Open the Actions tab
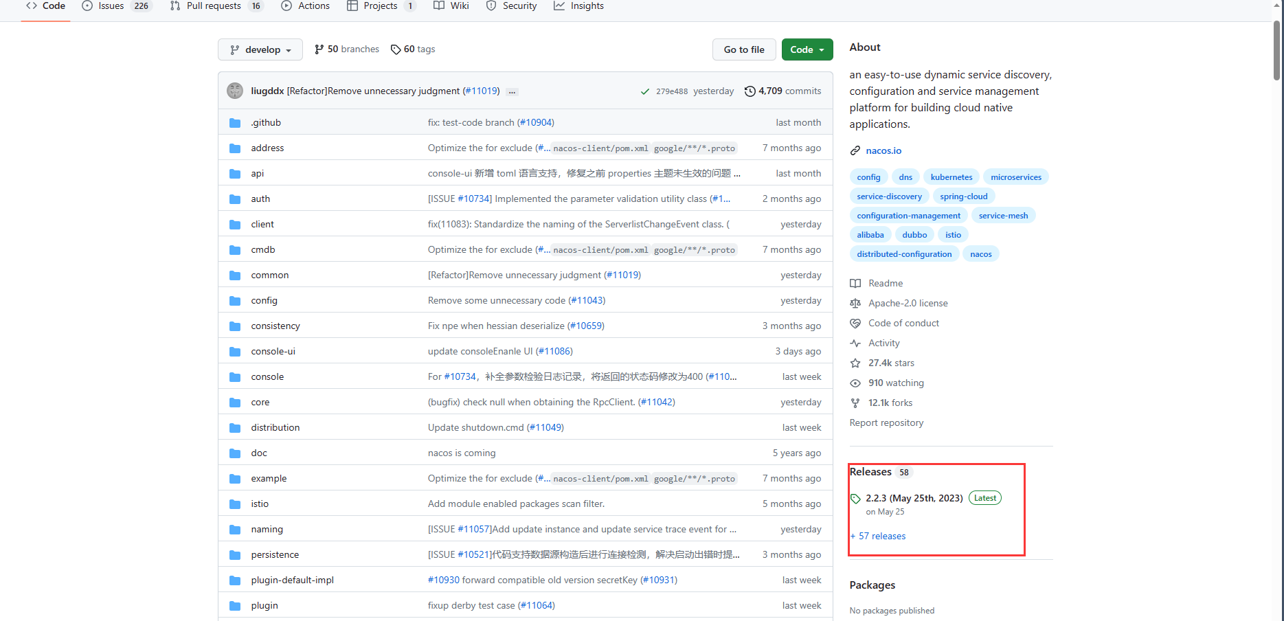Screen dimensions: 1284x621 point(306,6)
